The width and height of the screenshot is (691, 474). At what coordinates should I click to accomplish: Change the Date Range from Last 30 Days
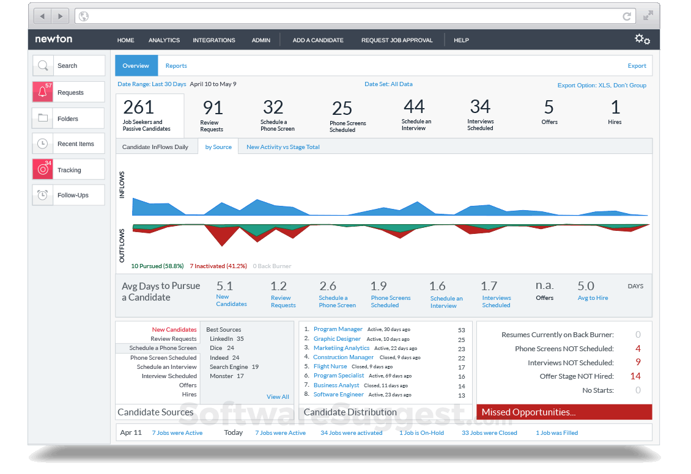click(152, 84)
